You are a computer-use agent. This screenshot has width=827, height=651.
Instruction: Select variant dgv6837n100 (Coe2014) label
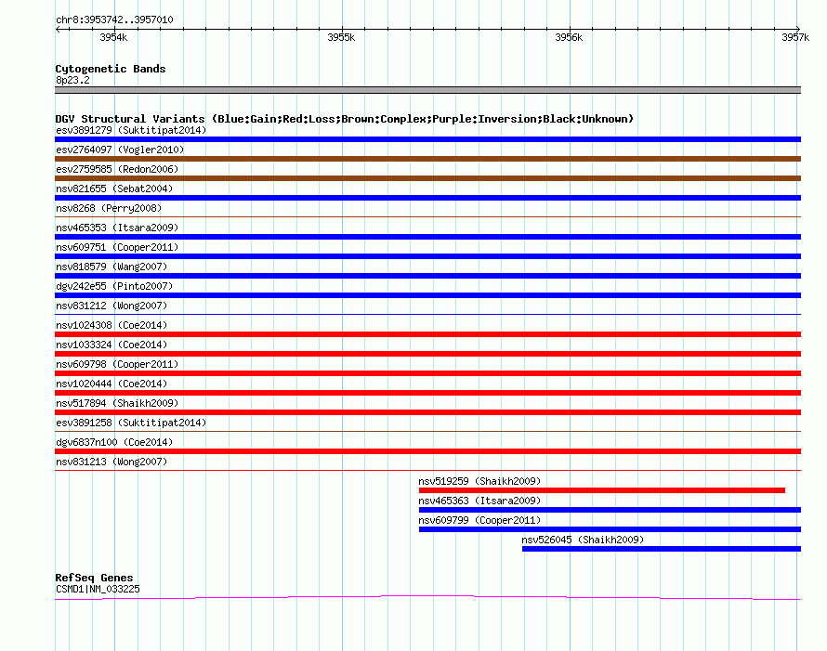[114, 442]
